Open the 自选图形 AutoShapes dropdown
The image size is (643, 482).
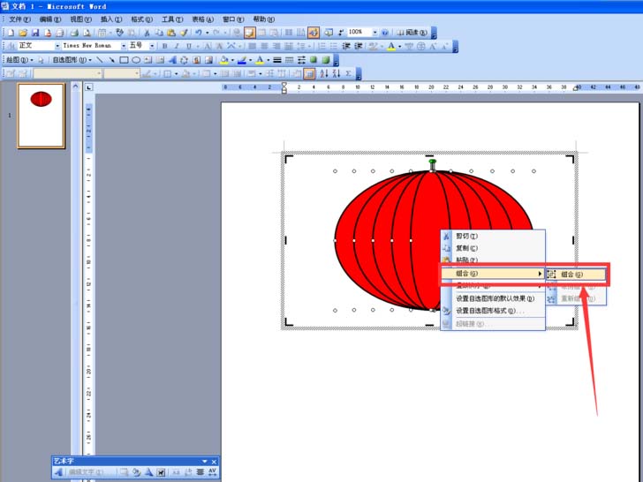[x=72, y=60]
